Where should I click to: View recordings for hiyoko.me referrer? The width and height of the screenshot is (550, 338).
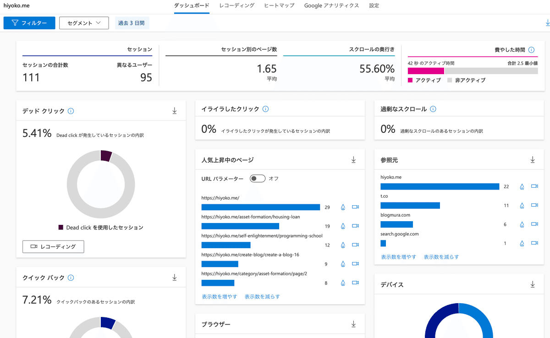[534, 186]
